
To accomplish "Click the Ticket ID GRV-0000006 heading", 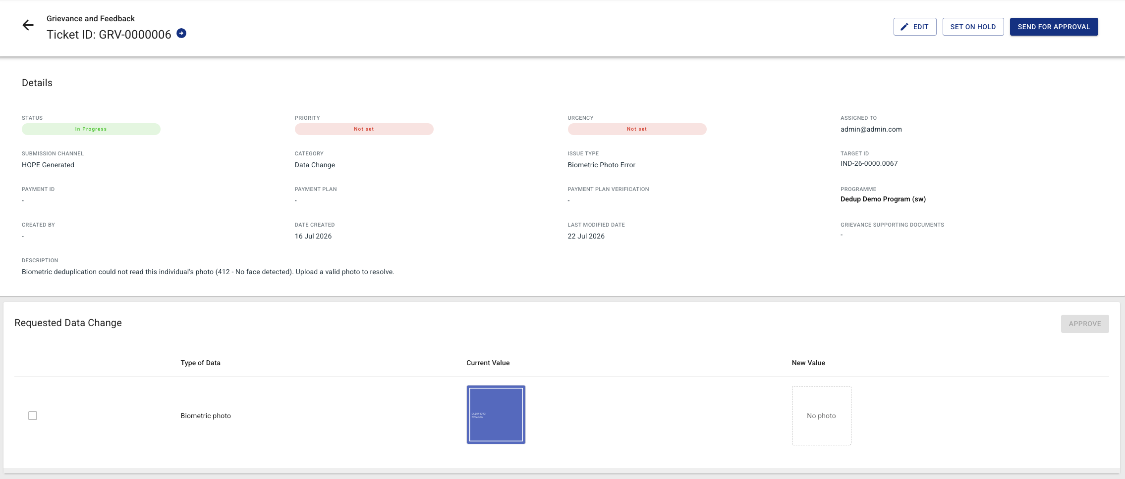I will coord(109,34).
